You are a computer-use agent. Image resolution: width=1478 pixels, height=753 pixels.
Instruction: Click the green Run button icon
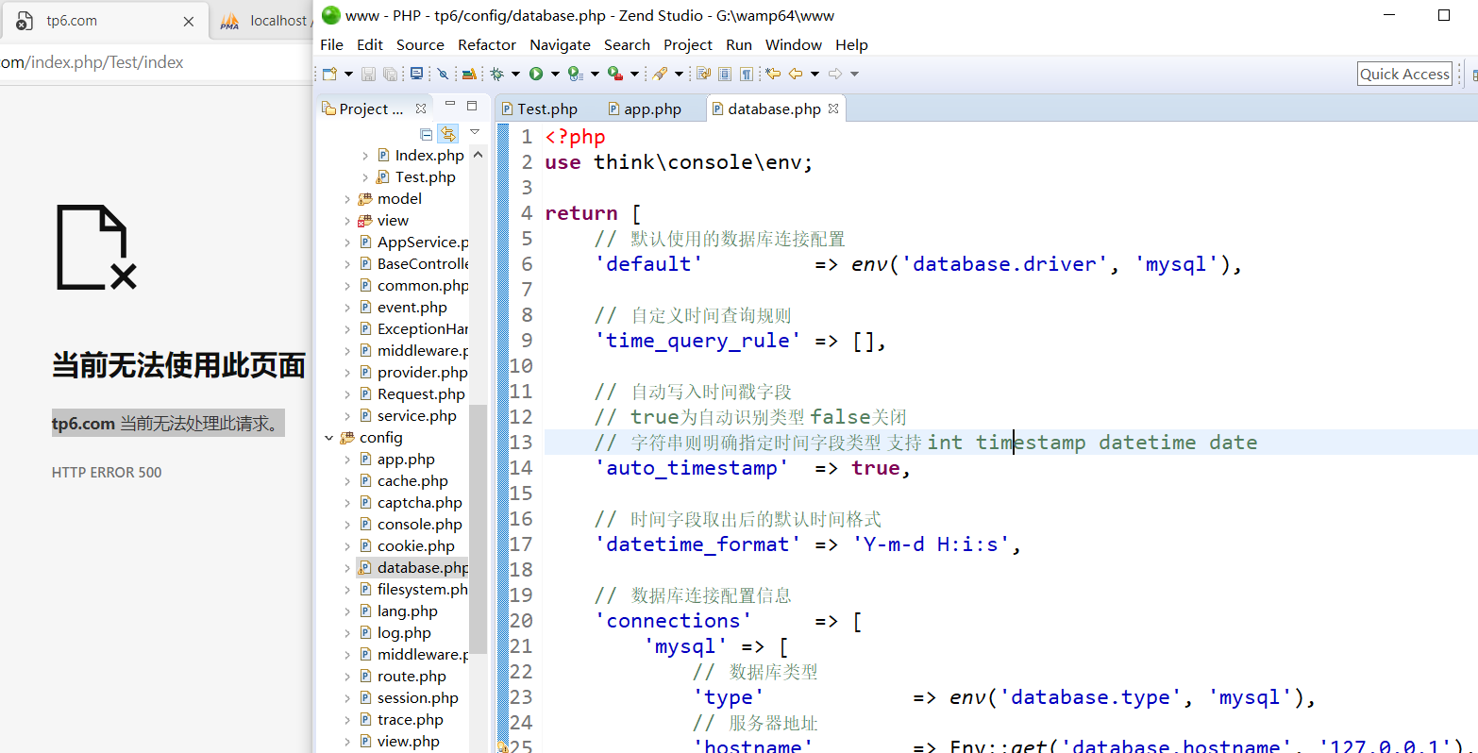coord(536,74)
